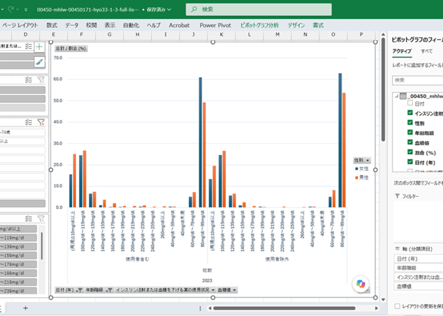Toggle multi-select on the blood glucose slicer
Image resolution: width=443 pixels, height=316 pixels.
coord(29,219)
